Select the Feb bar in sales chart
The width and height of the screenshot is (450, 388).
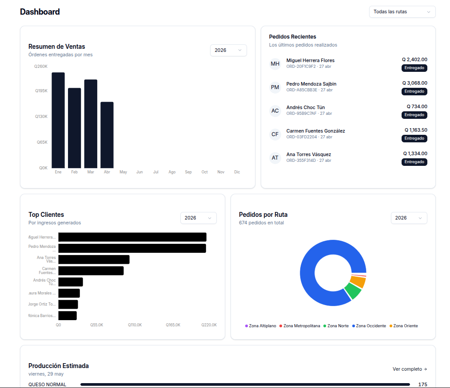(74, 128)
